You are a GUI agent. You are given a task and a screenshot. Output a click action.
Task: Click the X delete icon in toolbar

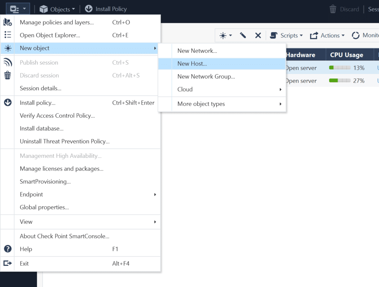[x=258, y=35]
